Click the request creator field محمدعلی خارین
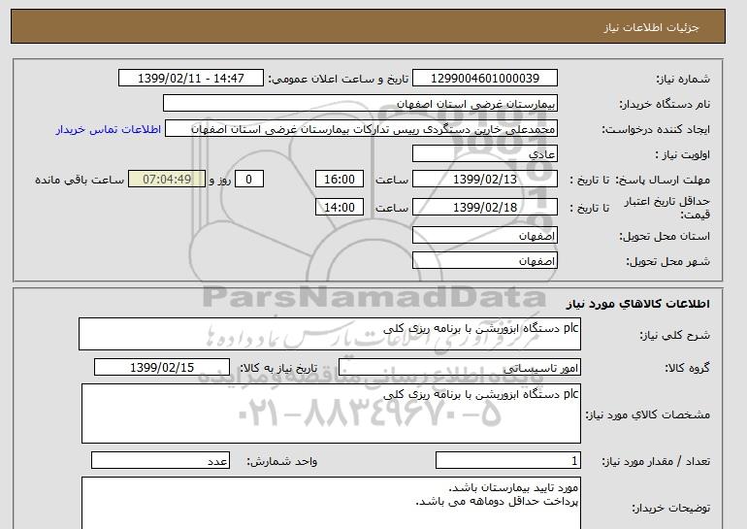 [361, 129]
